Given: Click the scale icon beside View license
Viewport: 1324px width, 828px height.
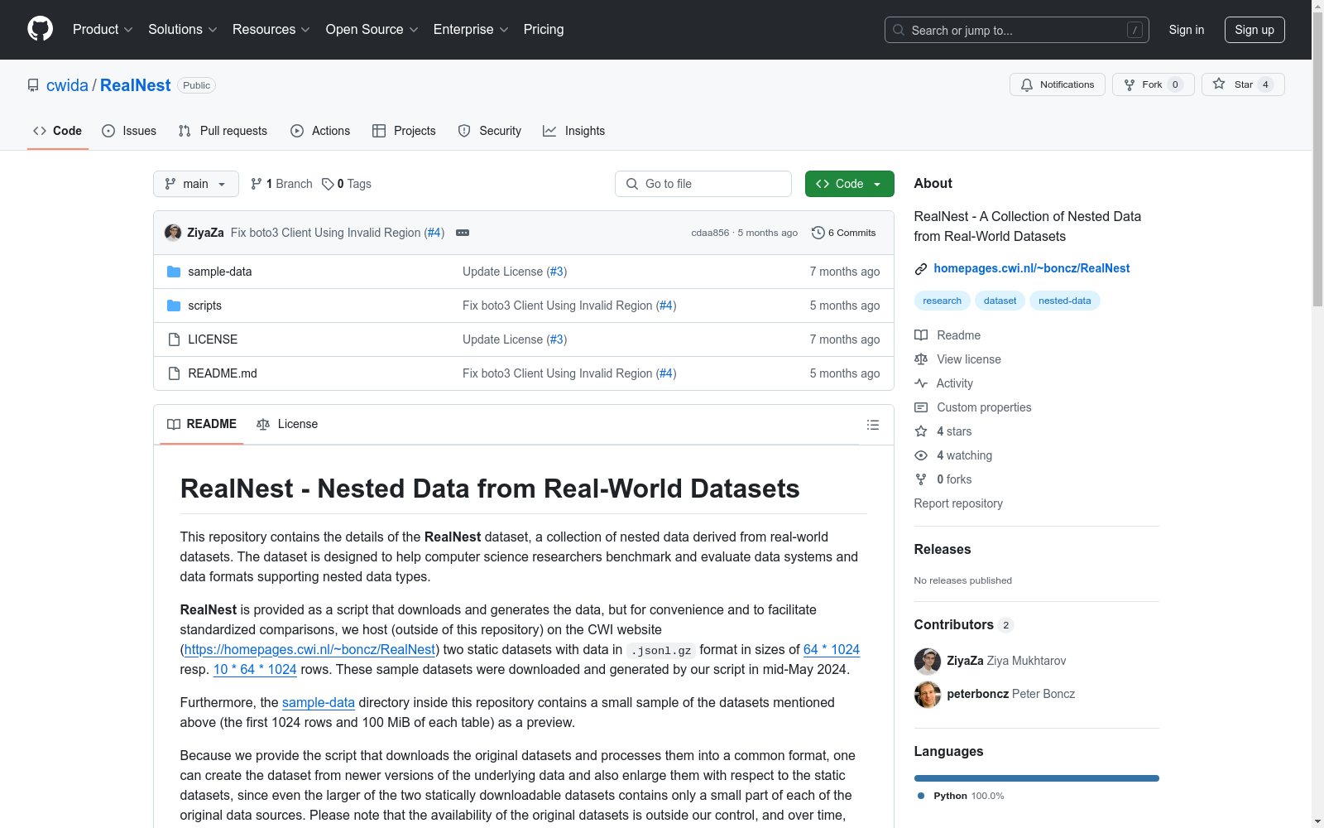Looking at the screenshot, I should [921, 359].
